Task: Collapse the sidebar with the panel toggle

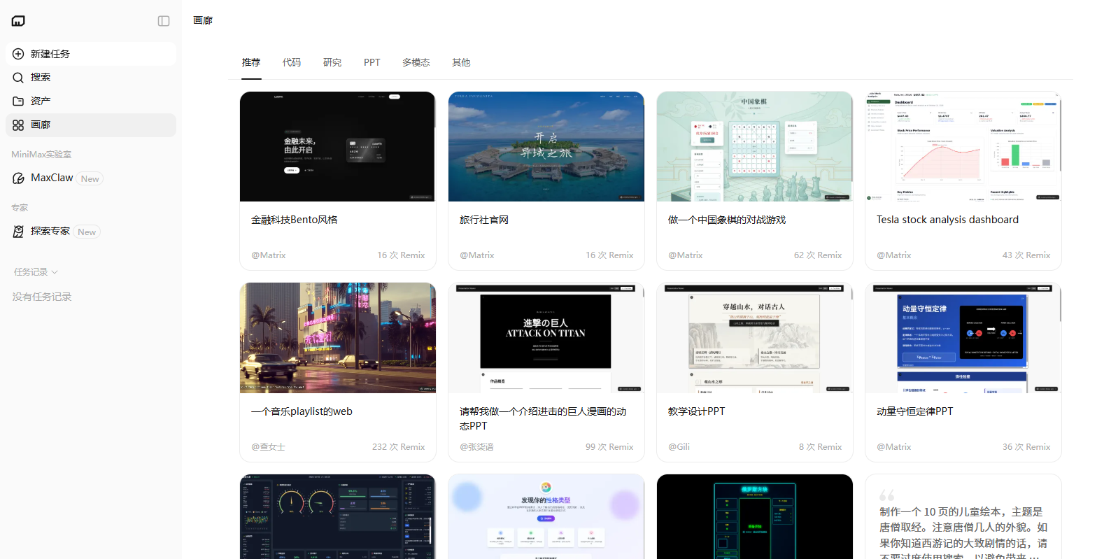Action: click(x=164, y=21)
